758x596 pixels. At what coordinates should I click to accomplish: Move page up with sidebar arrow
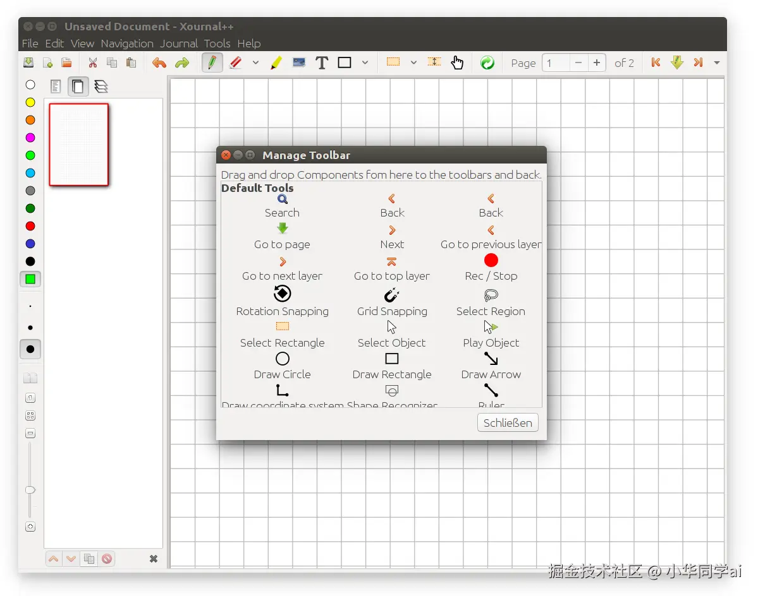point(54,559)
